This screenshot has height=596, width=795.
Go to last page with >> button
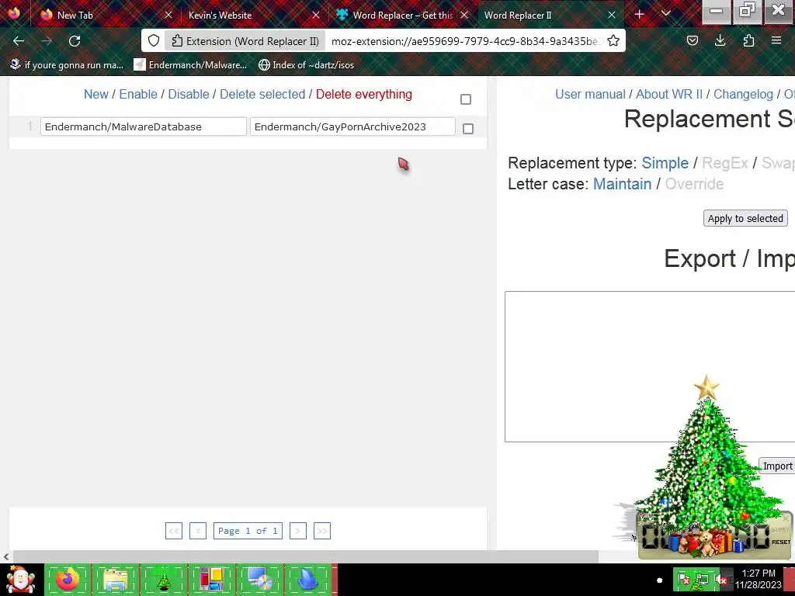pos(322,531)
